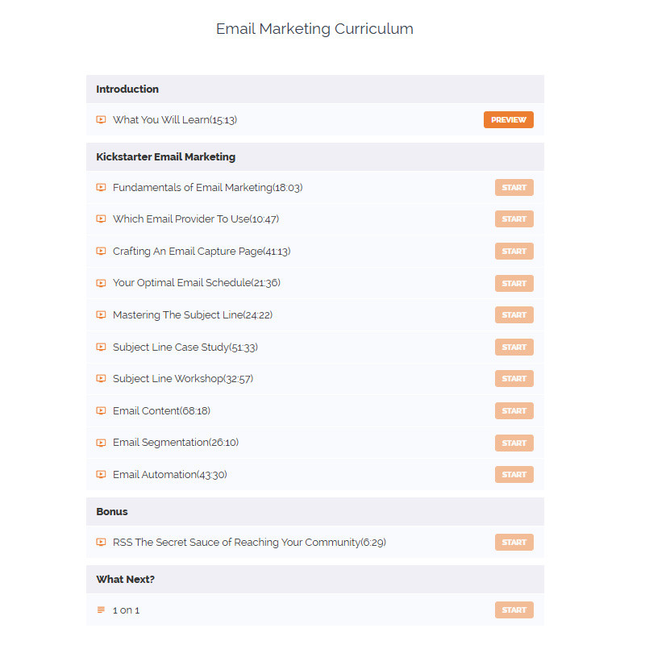The height and width of the screenshot is (645, 645).
Task: Select the Kickstarter Email Marketing section header
Action: [165, 157]
